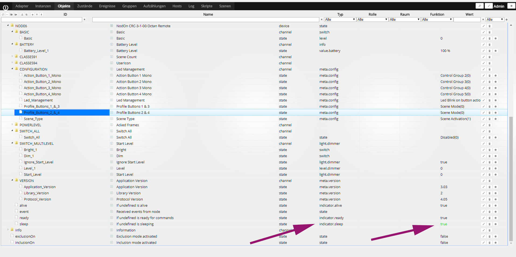Select the Action_Button_1_Mono tree item

[42, 76]
